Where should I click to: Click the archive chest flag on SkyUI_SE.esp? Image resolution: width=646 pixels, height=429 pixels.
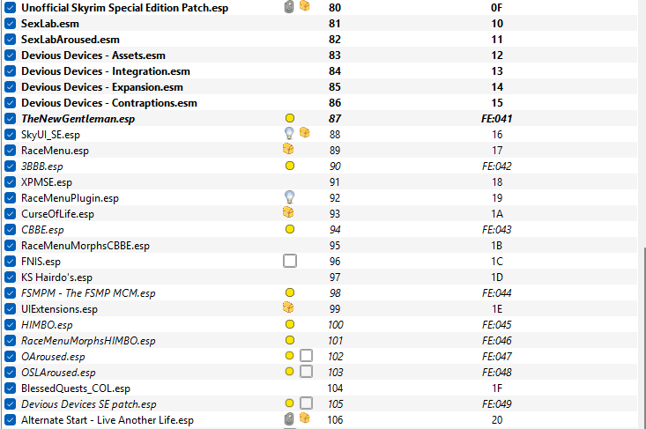pos(304,132)
